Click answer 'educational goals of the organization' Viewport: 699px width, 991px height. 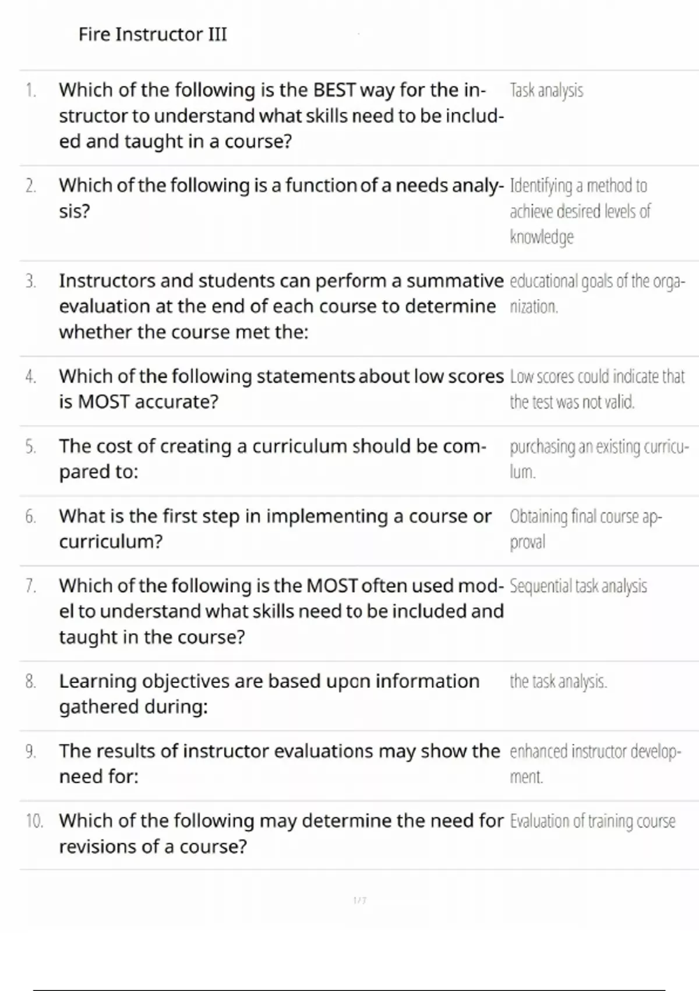(x=598, y=293)
